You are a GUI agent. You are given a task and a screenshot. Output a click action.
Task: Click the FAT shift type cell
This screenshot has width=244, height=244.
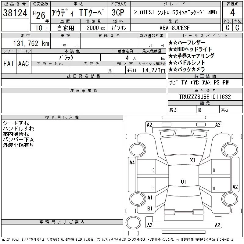tap(9, 63)
